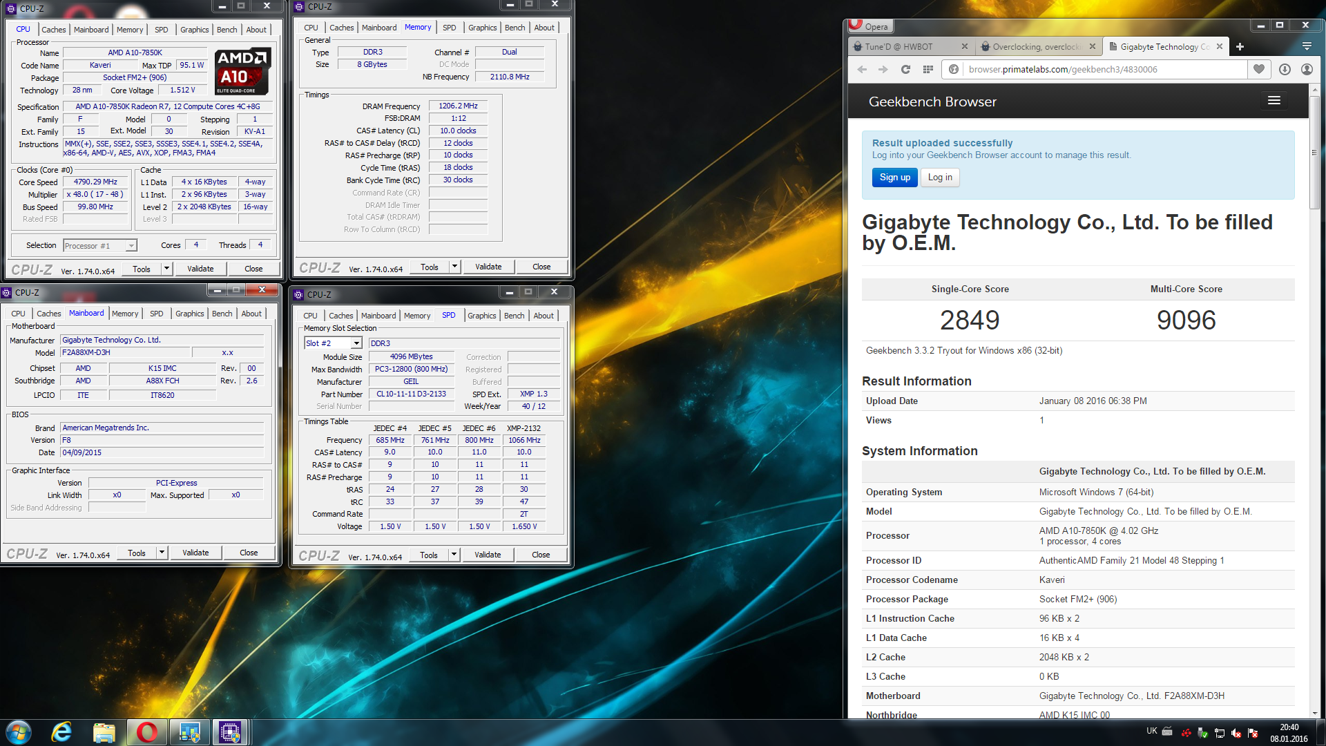Click the page scrollbar down arrow
The width and height of the screenshot is (1326, 746).
point(1314,713)
